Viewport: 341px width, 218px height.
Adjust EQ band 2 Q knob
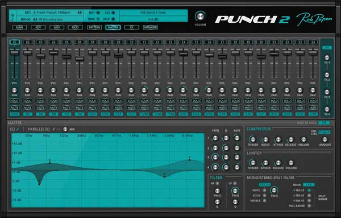(226, 148)
